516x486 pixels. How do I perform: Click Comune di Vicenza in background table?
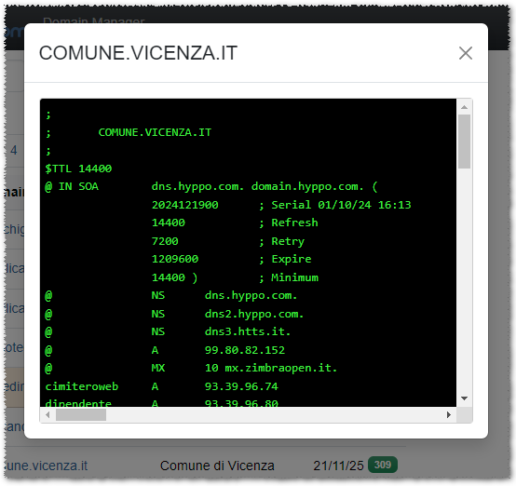click(x=217, y=466)
